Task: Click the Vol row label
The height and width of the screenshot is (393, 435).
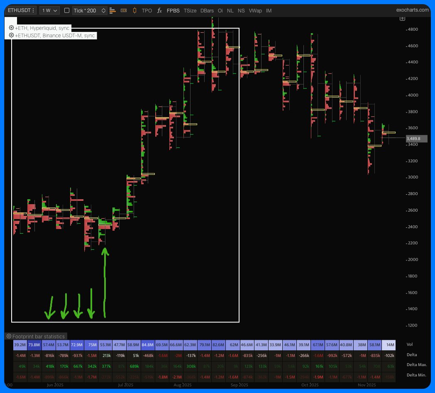Action: 410,344
